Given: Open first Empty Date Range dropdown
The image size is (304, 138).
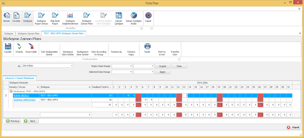Looking at the screenshot, I should [131, 66].
